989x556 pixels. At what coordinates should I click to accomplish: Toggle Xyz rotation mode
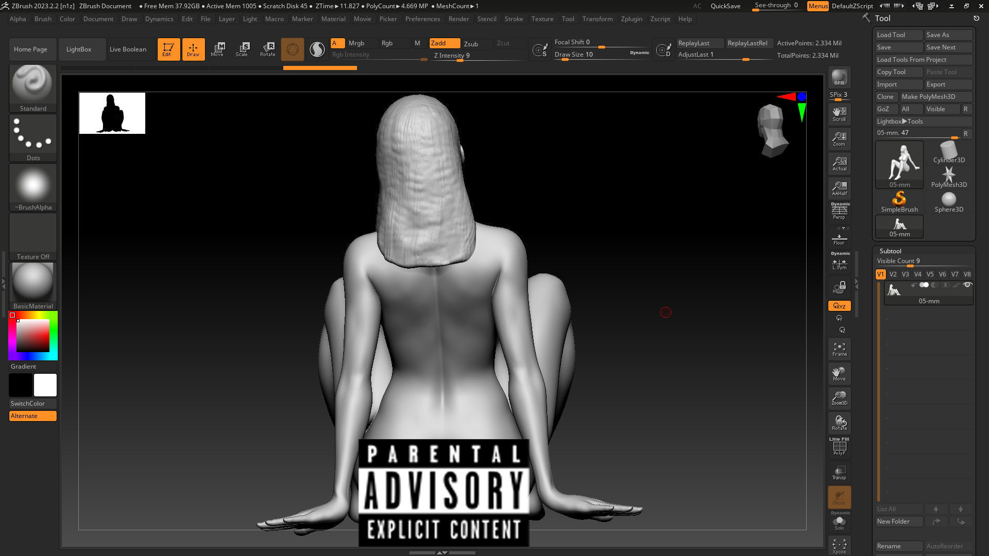point(839,306)
